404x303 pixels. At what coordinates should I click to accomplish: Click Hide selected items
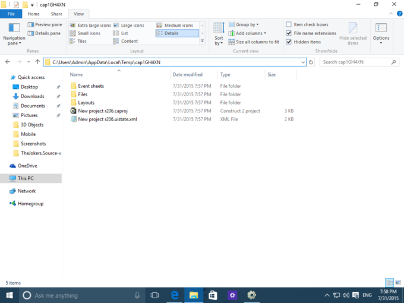[353, 34]
